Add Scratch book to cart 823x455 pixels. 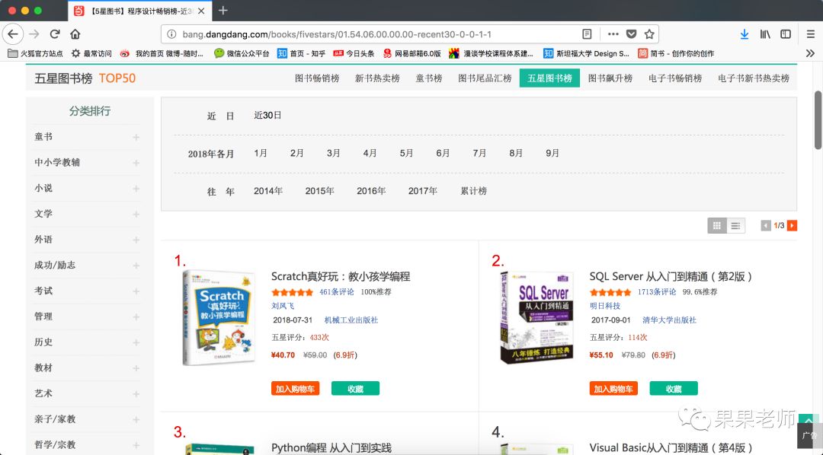[296, 389]
